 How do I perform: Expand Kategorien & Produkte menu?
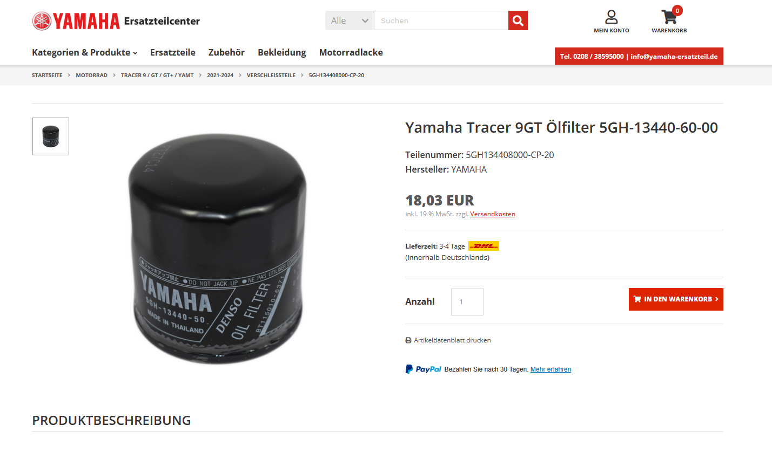85,52
